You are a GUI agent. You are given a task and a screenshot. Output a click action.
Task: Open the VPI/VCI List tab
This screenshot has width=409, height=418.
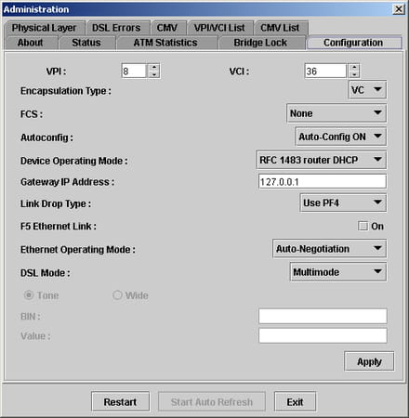[219, 28]
